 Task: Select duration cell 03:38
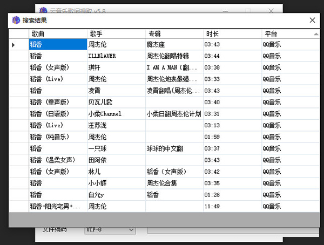coord(232,67)
